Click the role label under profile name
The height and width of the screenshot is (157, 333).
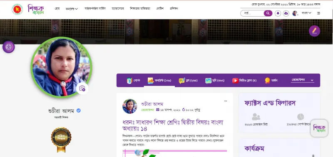coord(61,117)
